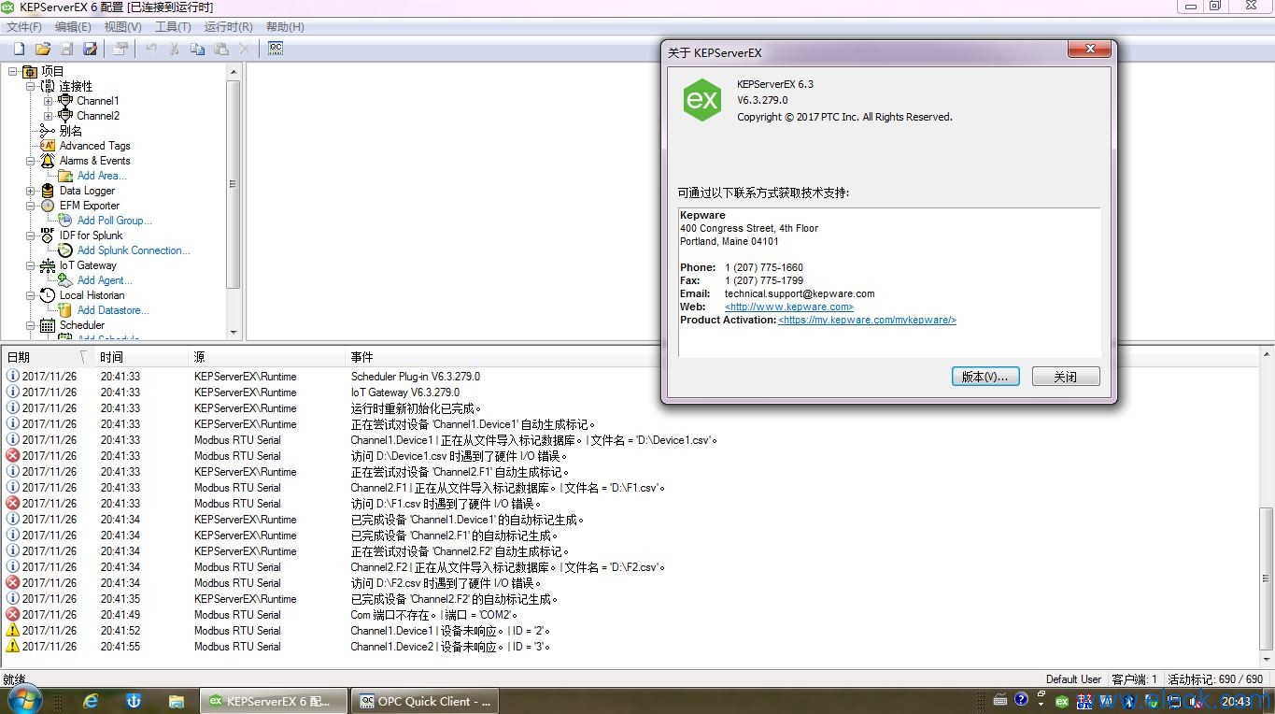
Task: Click the Add Poll Group icon
Action: (x=65, y=221)
